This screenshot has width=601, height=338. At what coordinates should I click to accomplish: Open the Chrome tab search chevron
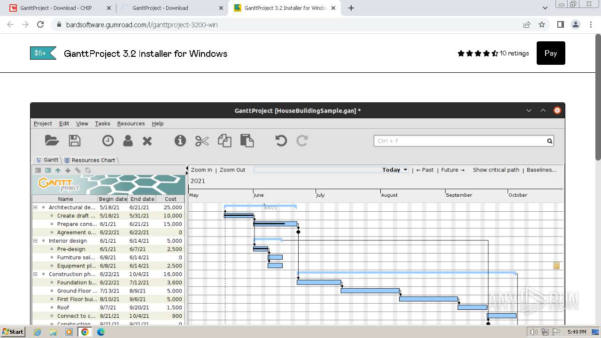tap(545, 8)
